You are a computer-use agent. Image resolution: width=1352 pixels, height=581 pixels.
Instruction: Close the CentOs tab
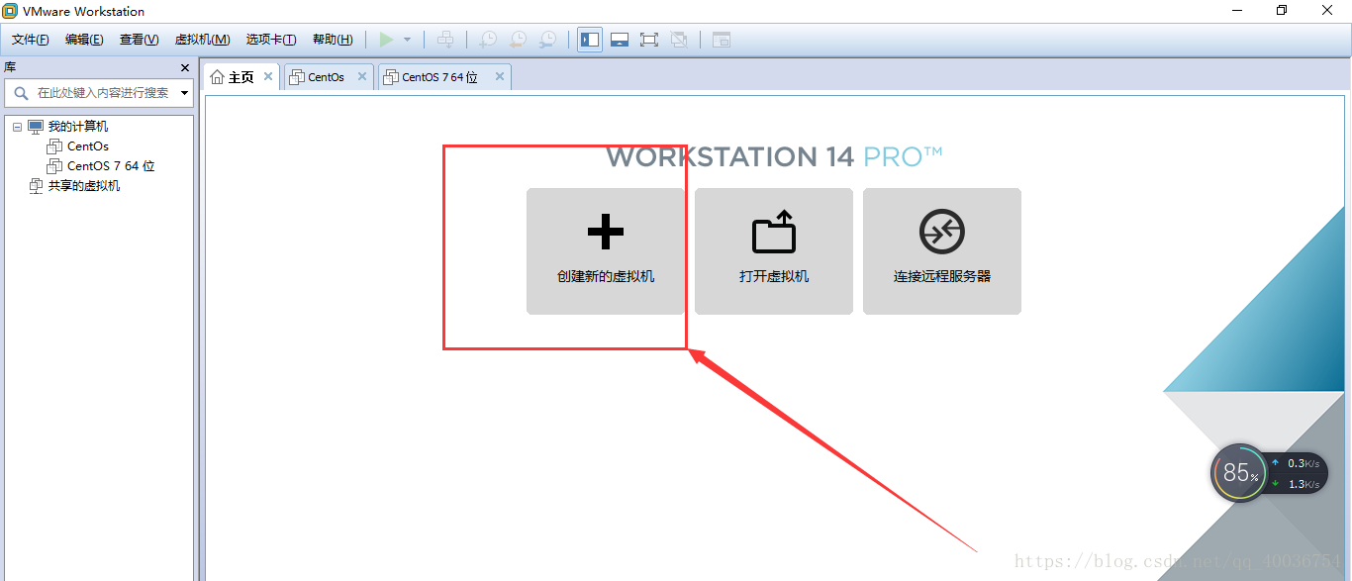pos(362,76)
